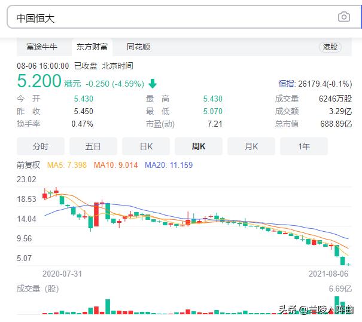The height and width of the screenshot is (322, 362).
Task: Click the chart start date 2020-07-31
Action: pyautogui.click(x=62, y=274)
